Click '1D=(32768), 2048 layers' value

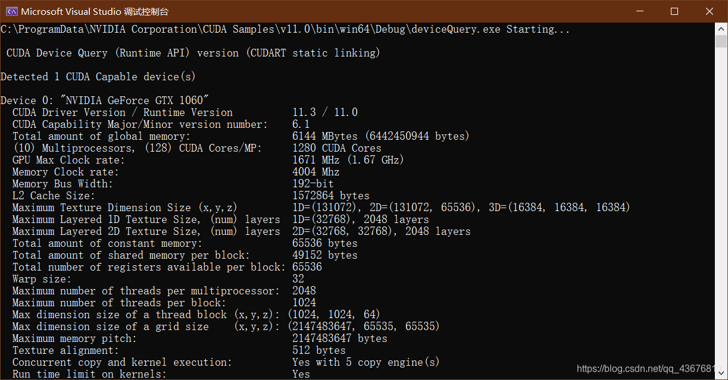pyautogui.click(x=361, y=219)
